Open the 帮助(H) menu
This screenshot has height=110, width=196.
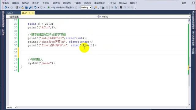pyautogui.click(x=134, y=3)
